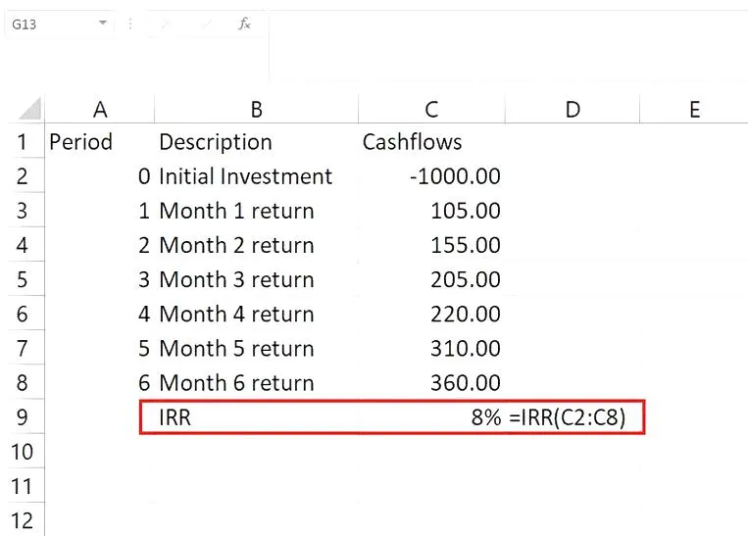Screen dimensions: 748x536
Task: Click the Month 6 return cell
Action: (x=256, y=383)
